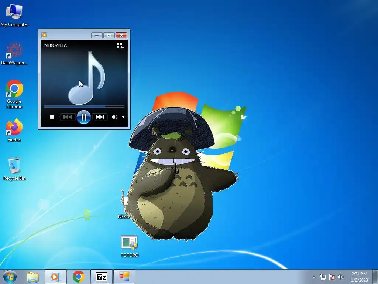Launch Chrome from the taskbar
378x284 pixels.
coord(78,277)
